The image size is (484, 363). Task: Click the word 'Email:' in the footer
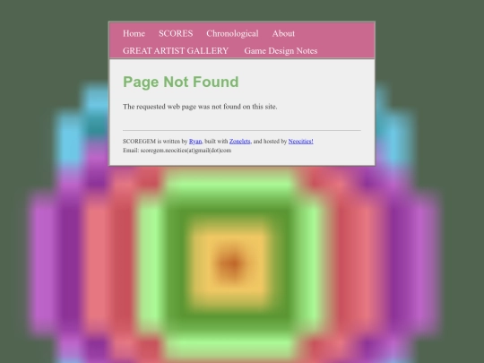(131, 151)
